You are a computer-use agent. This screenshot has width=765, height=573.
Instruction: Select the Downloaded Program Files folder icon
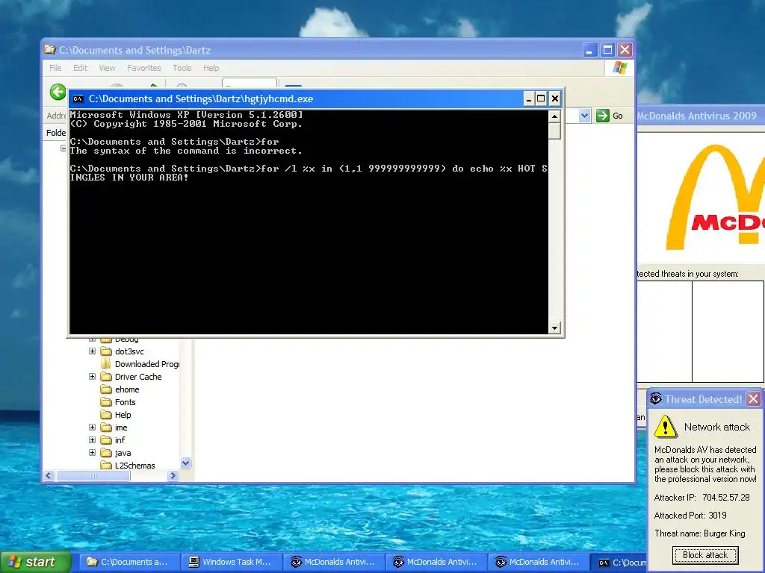click(106, 364)
